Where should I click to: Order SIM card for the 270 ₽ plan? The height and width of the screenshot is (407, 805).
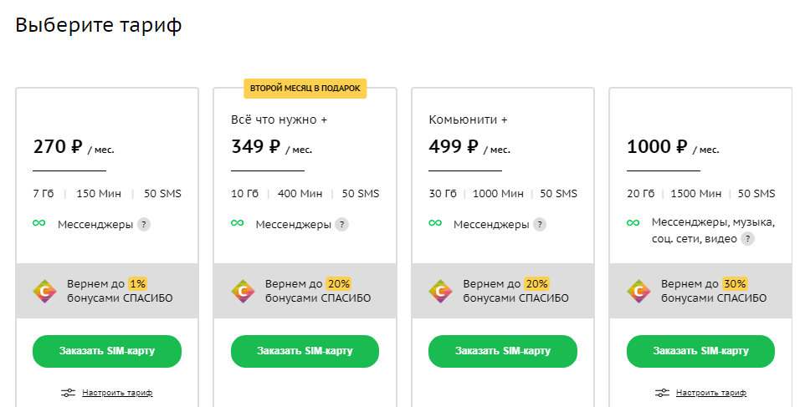click(107, 351)
